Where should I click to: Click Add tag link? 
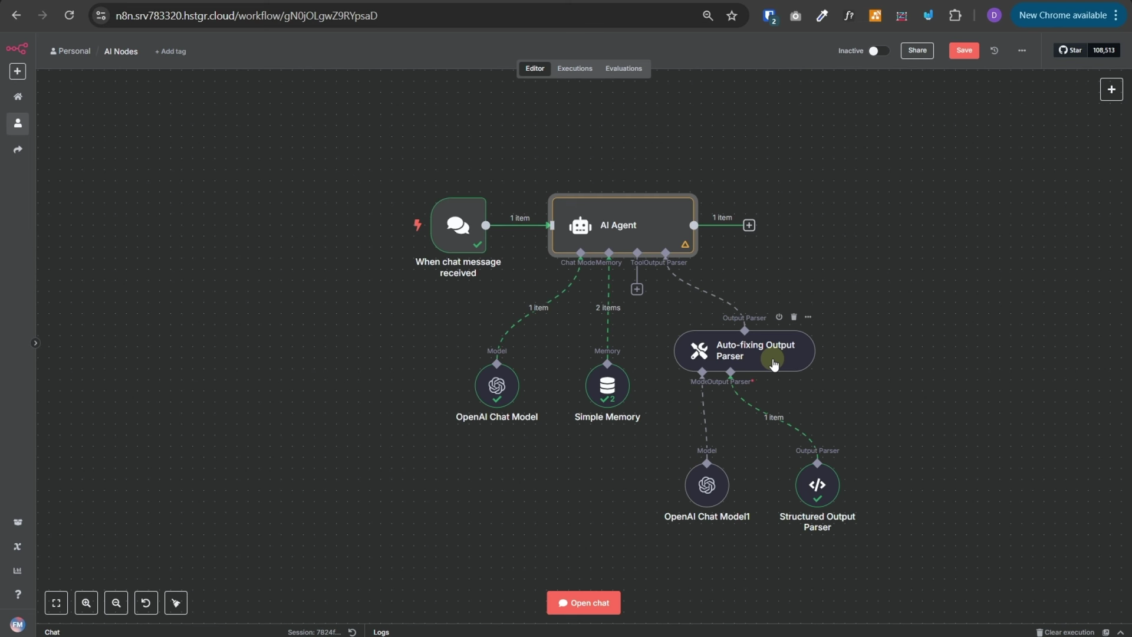[x=170, y=51]
